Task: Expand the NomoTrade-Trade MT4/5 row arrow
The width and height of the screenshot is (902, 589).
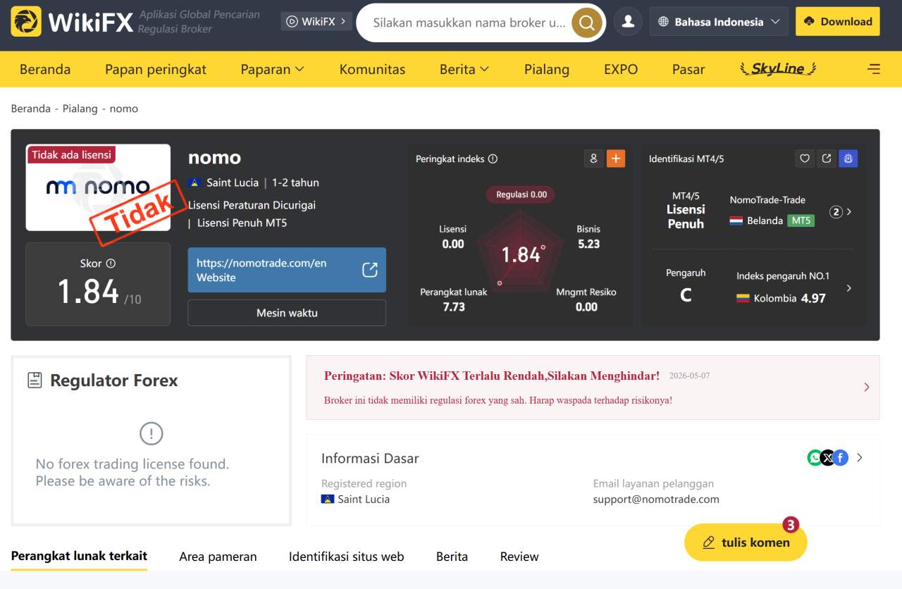Action: (x=848, y=211)
